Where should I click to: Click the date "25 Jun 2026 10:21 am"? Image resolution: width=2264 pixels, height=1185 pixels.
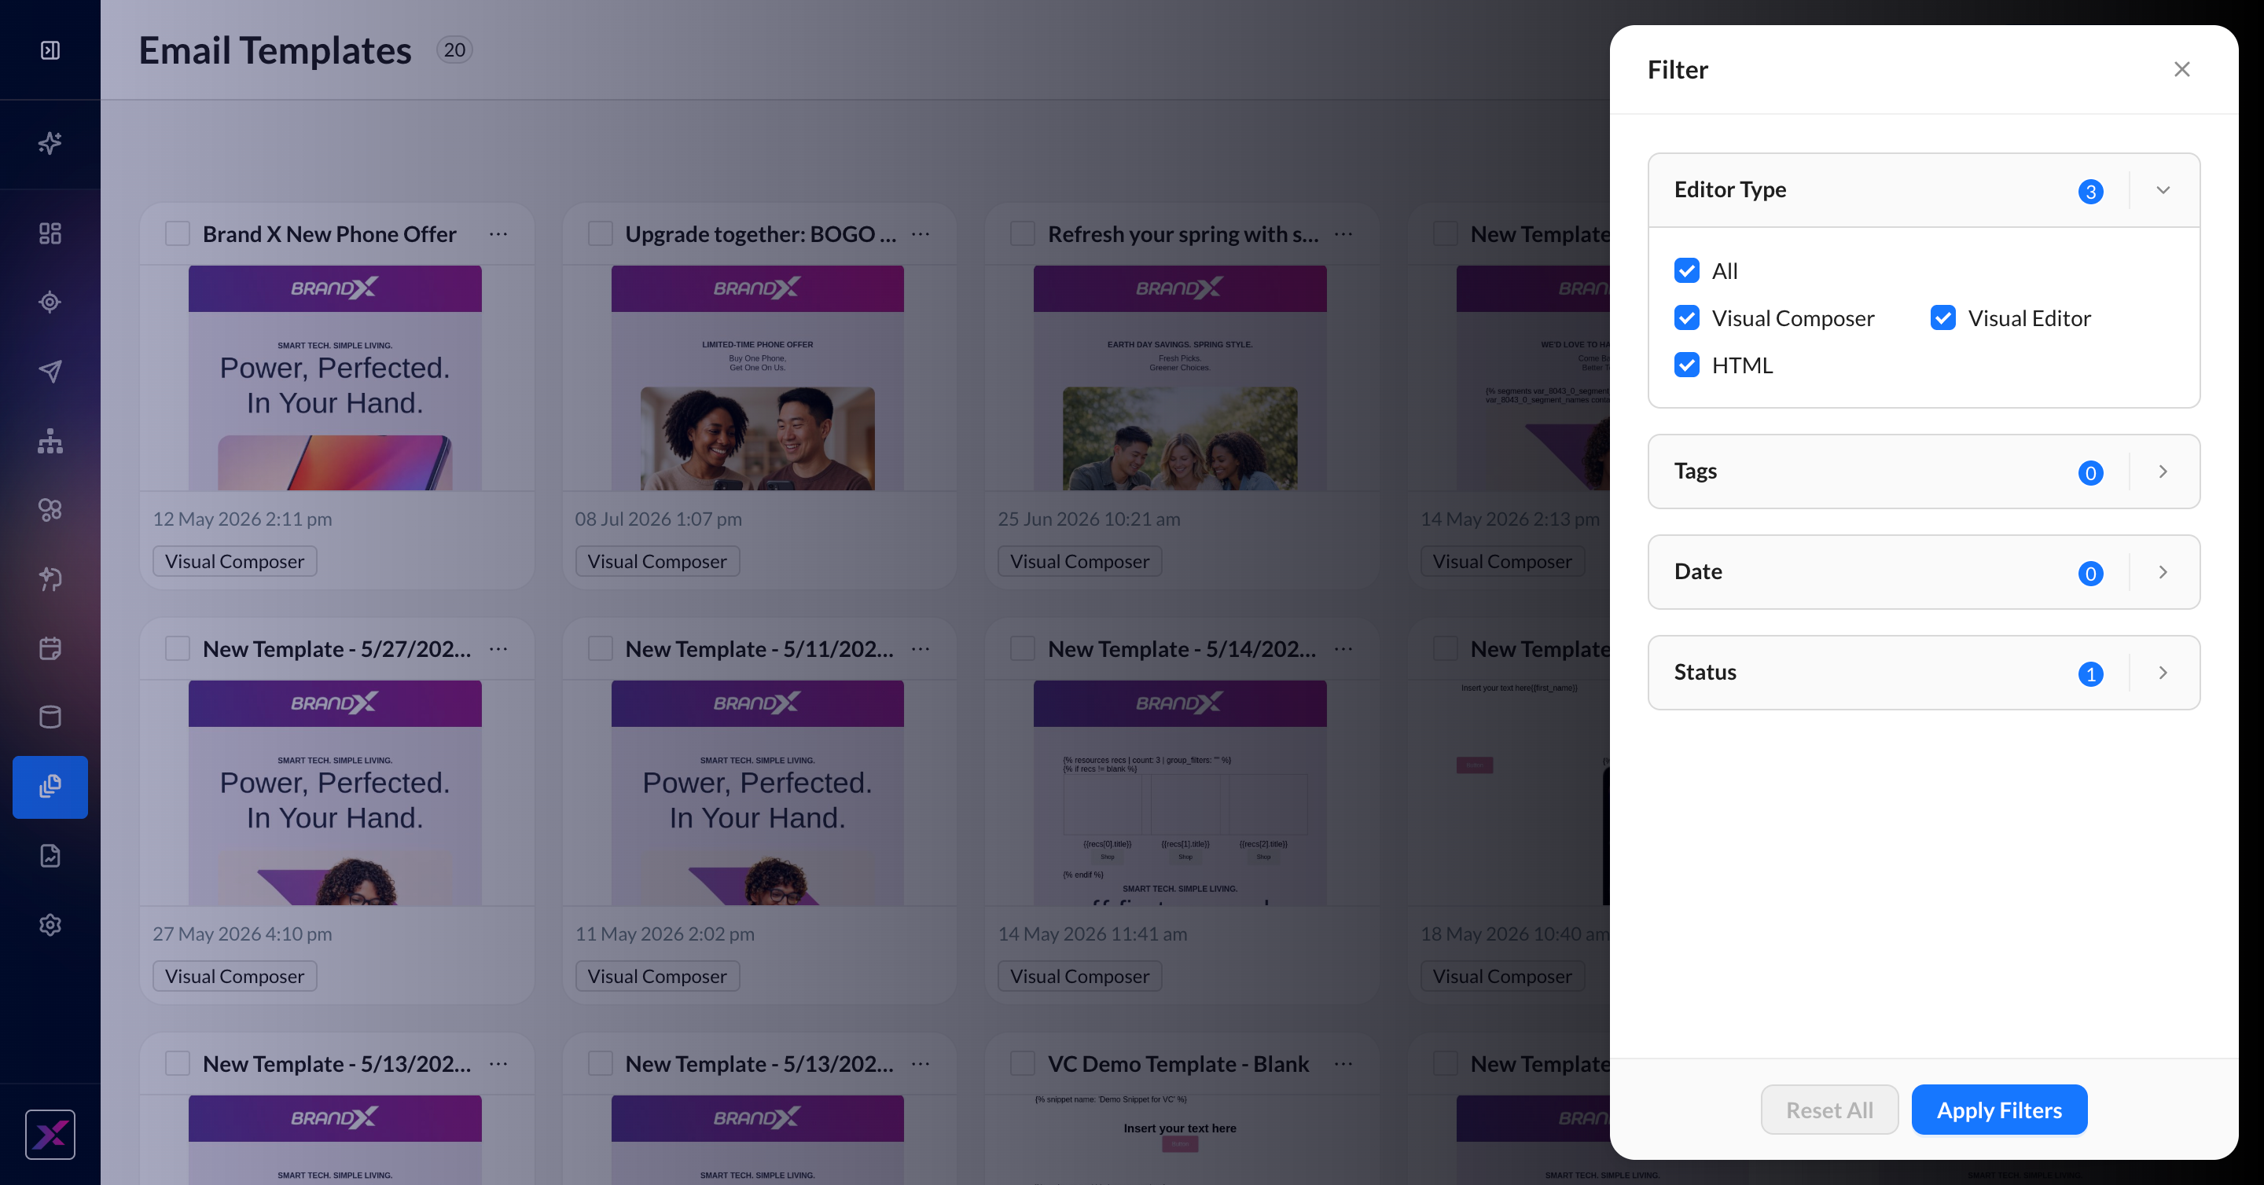(x=1089, y=519)
